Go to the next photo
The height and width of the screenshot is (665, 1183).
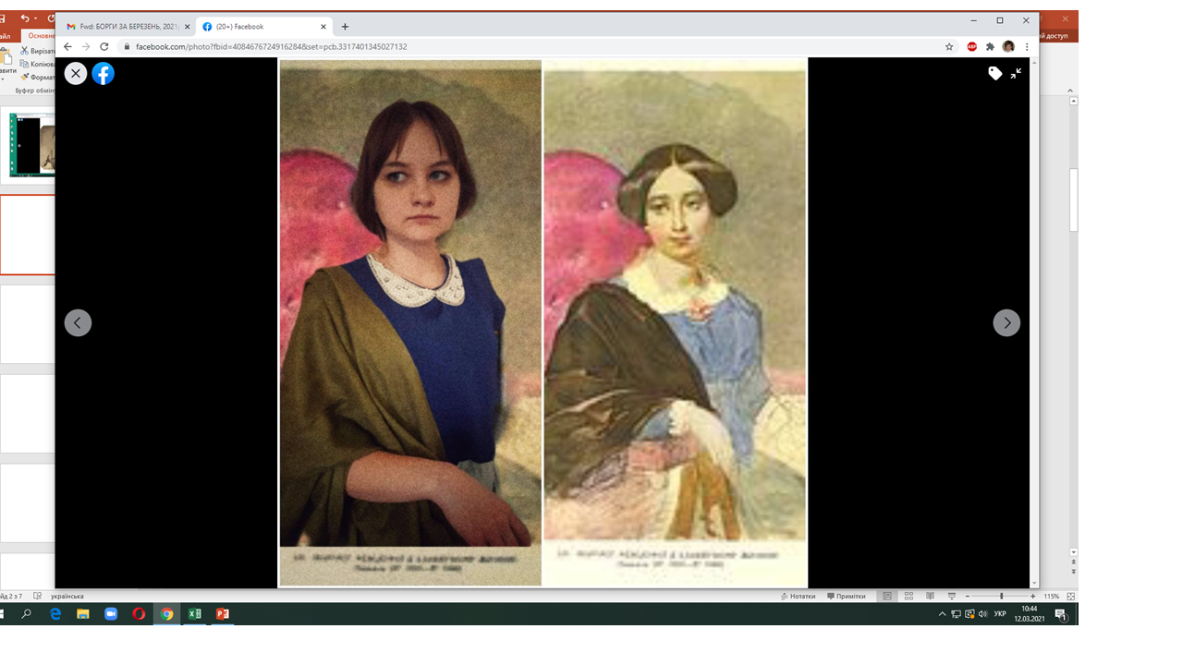click(x=1006, y=322)
